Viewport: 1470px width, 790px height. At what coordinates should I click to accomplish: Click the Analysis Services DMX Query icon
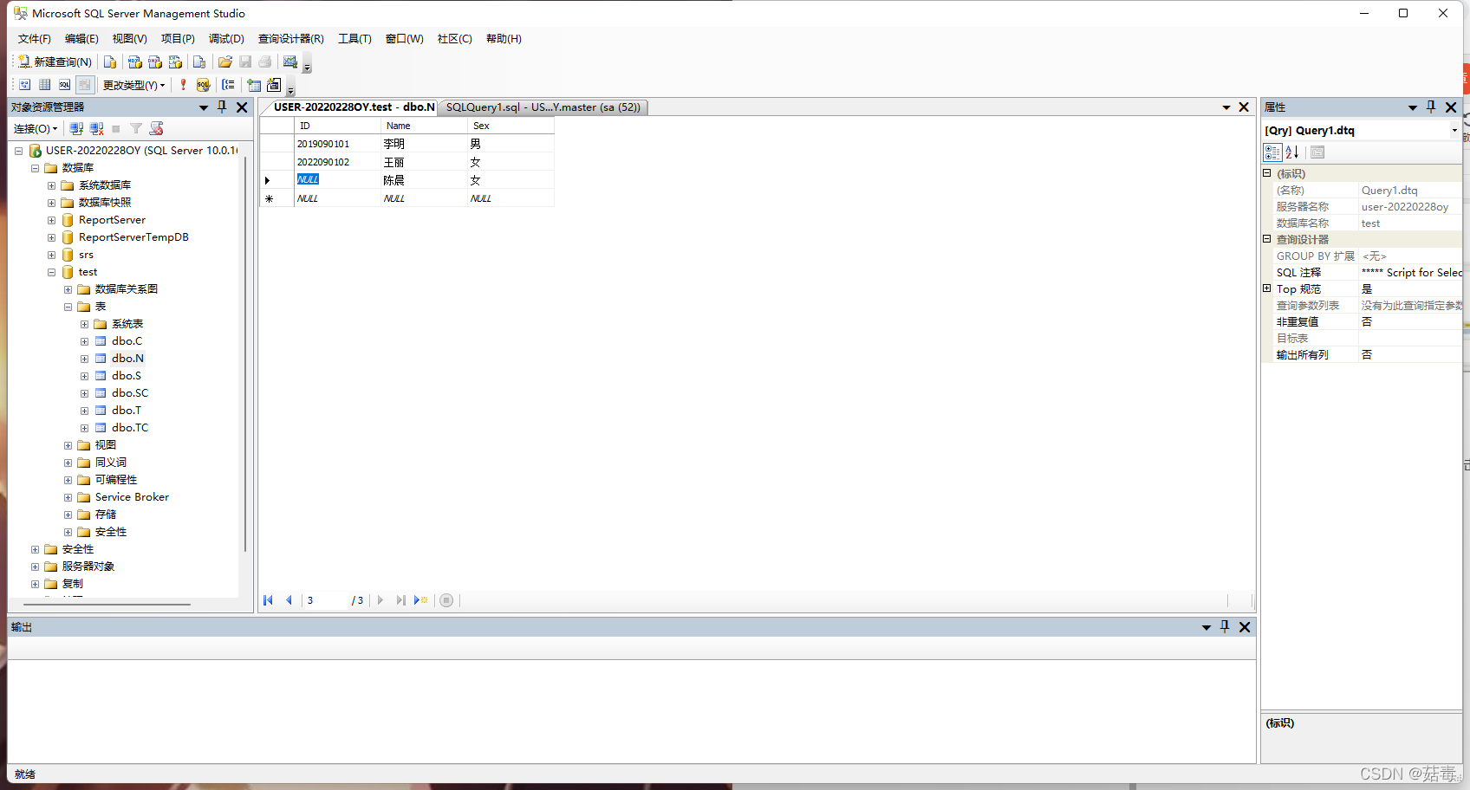(x=155, y=62)
